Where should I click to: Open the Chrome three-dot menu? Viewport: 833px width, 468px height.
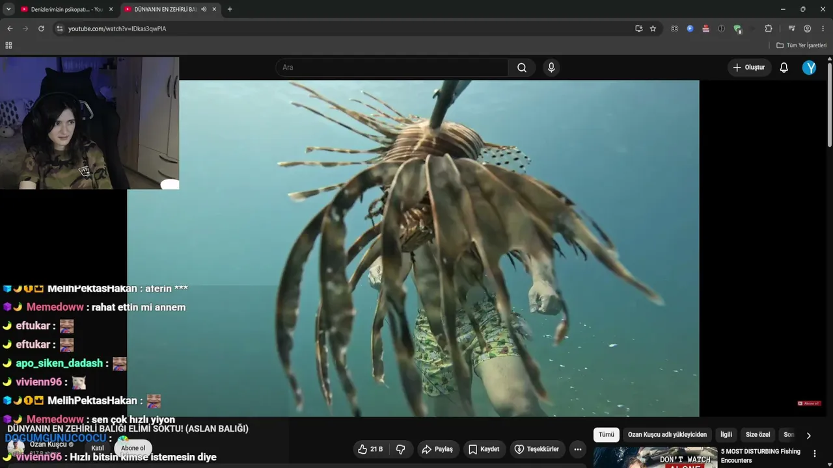(x=823, y=29)
